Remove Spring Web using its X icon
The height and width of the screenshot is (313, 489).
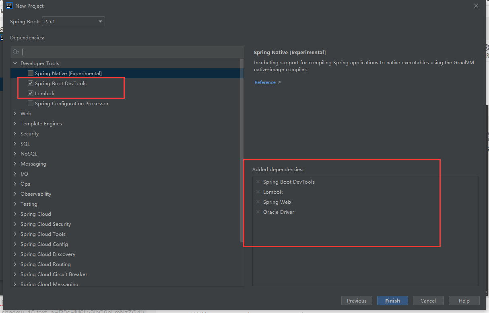[258, 202]
